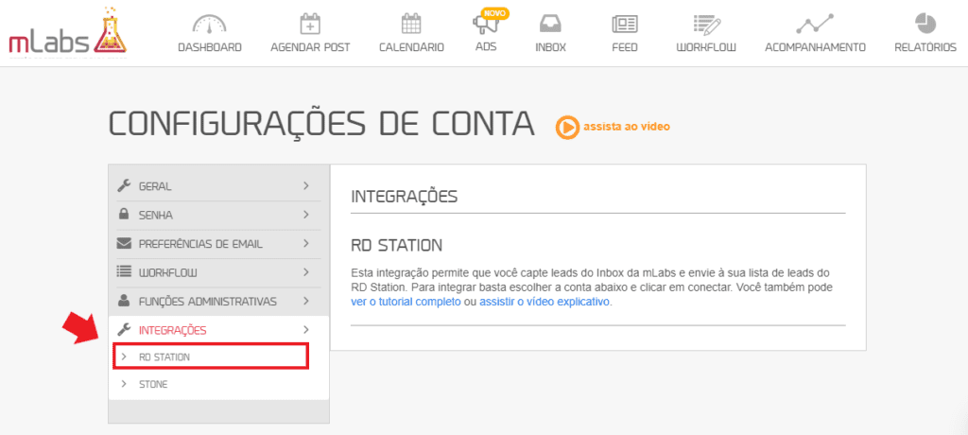Expand Senha section chevron
Image resolution: width=968 pixels, height=435 pixels.
[x=305, y=215]
